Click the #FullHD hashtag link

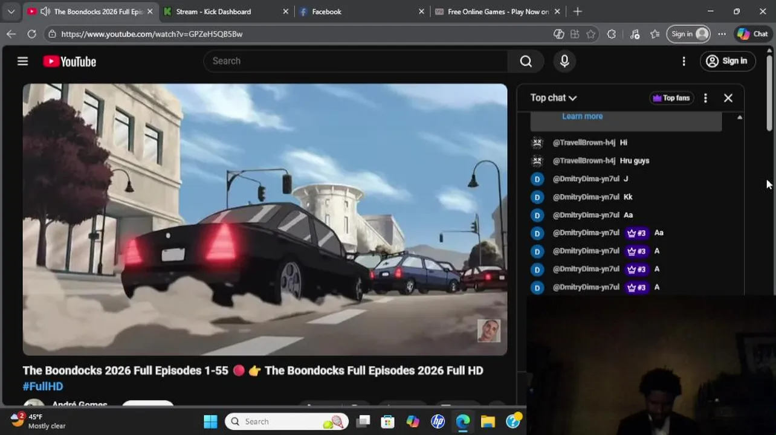[x=43, y=386]
